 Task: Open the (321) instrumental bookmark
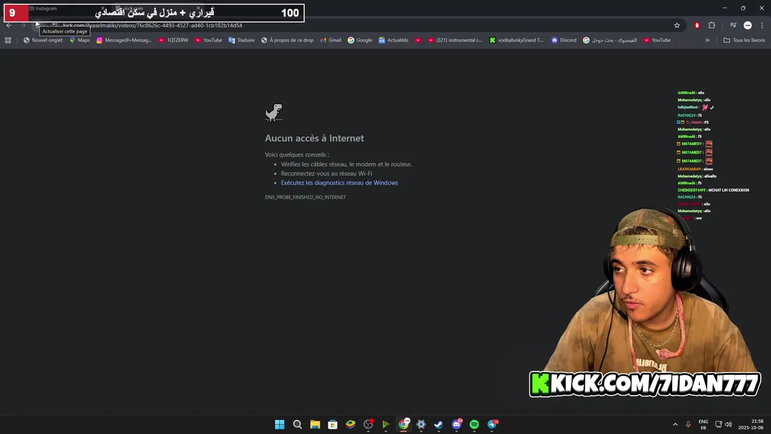coord(455,40)
